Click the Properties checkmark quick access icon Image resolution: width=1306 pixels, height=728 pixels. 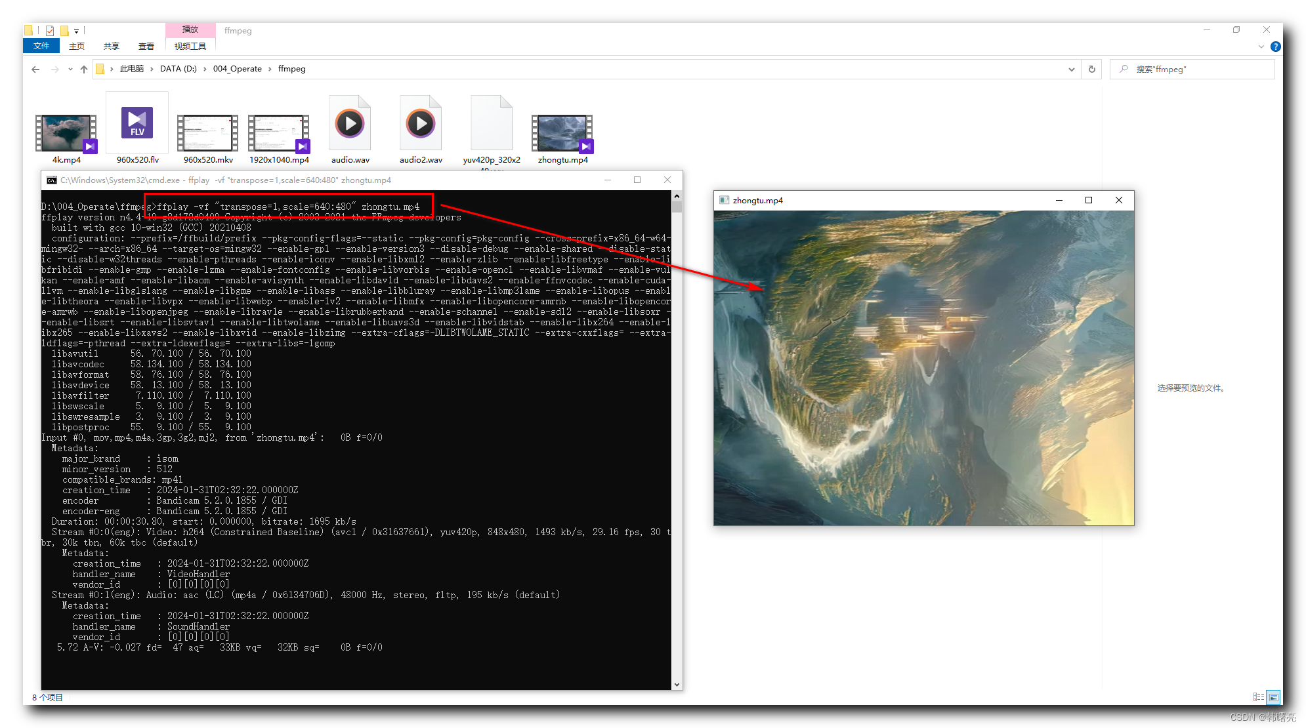50,30
